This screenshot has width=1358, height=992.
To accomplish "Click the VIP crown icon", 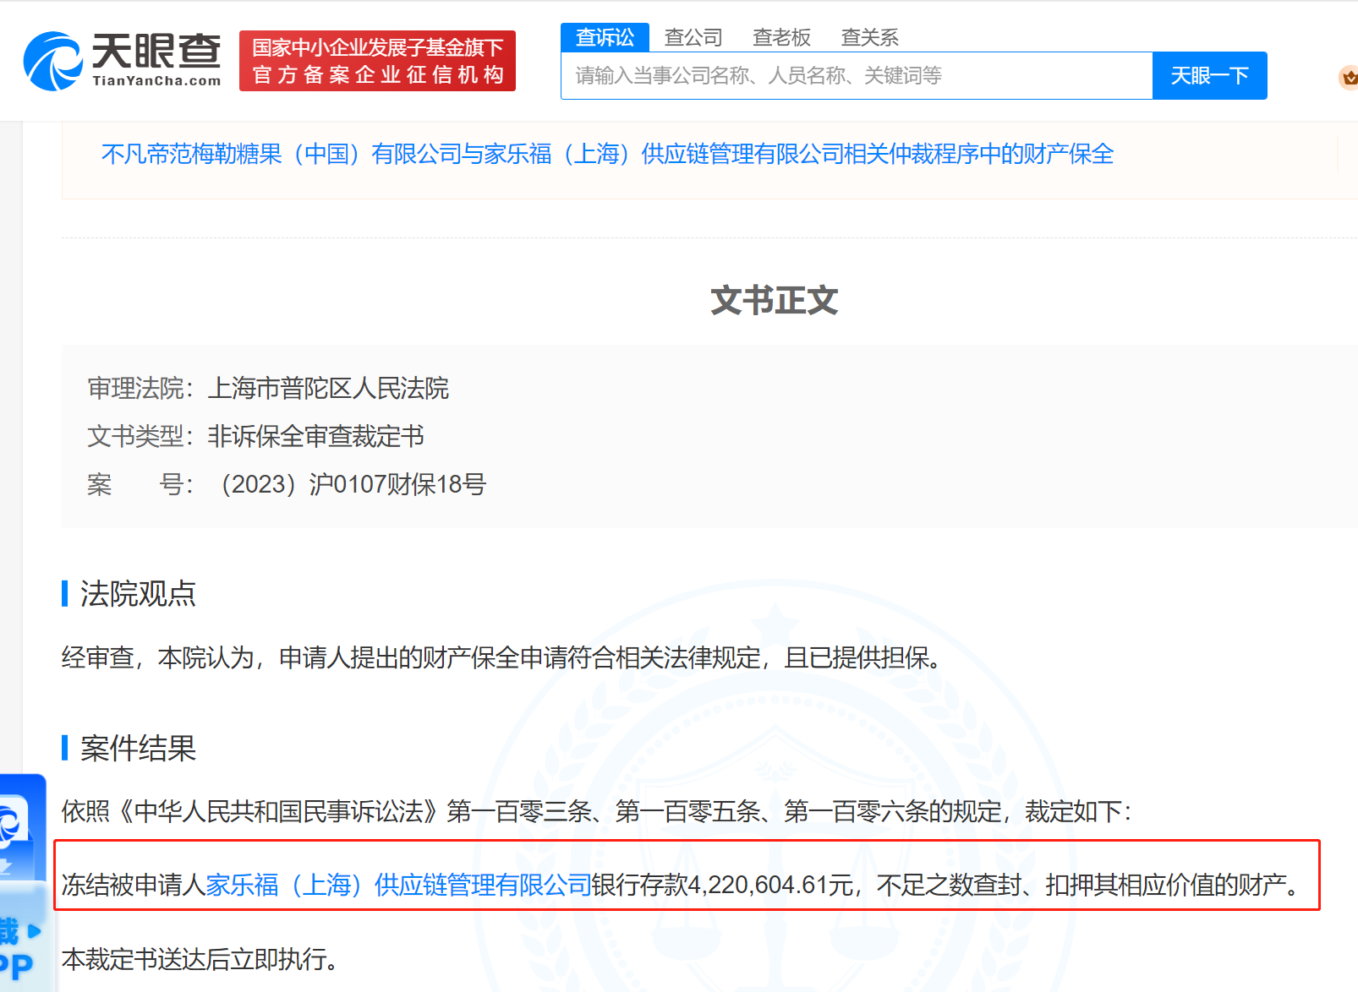I will tap(1349, 78).
